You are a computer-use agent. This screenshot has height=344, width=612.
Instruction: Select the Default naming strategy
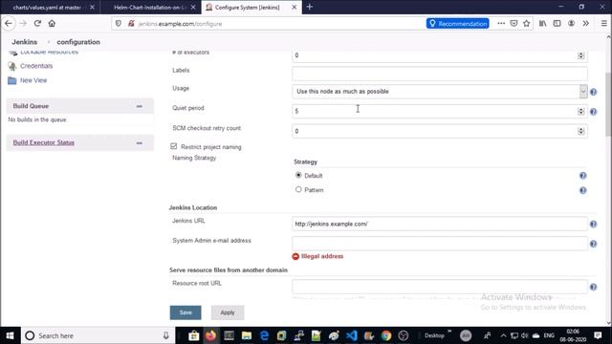tap(298, 175)
